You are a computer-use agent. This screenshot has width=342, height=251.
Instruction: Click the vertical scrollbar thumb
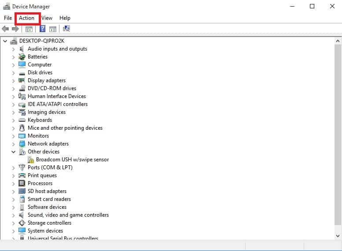[338, 135]
